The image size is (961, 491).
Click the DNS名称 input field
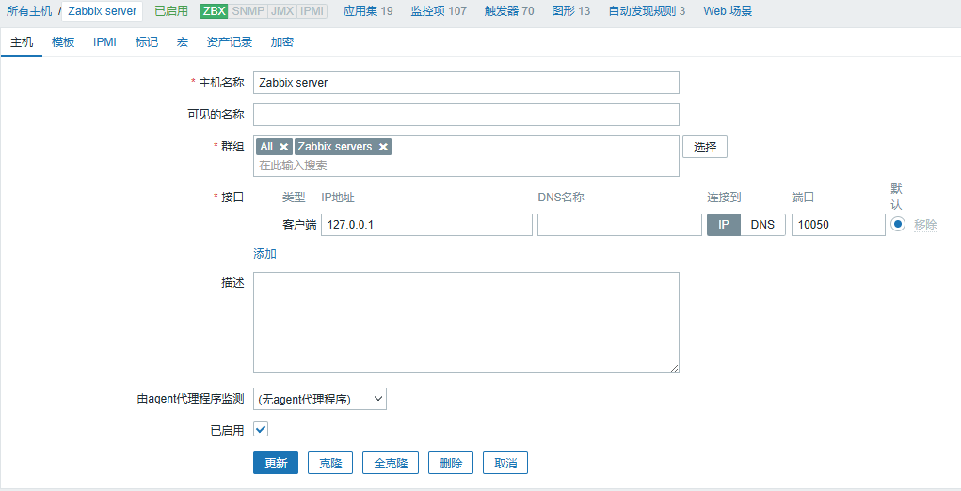619,225
